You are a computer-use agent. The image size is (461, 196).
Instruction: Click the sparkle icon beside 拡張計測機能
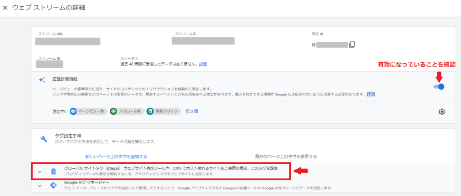coord(42,79)
